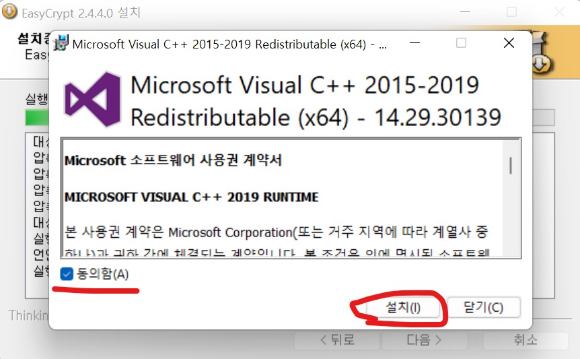Viewport: 580px width, 359px height.
Task: Click the license text scrollbar thumb
Action: [x=511, y=166]
